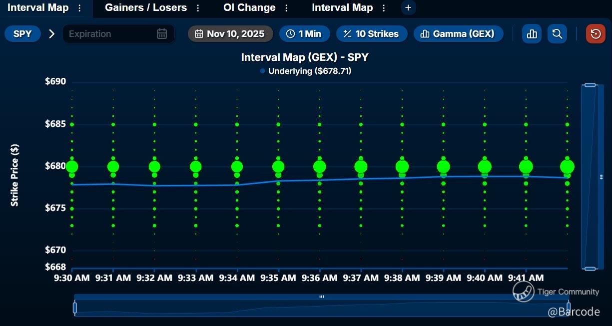Click the magnifier refresh search icon
This screenshot has height=326, width=612.
click(x=557, y=34)
